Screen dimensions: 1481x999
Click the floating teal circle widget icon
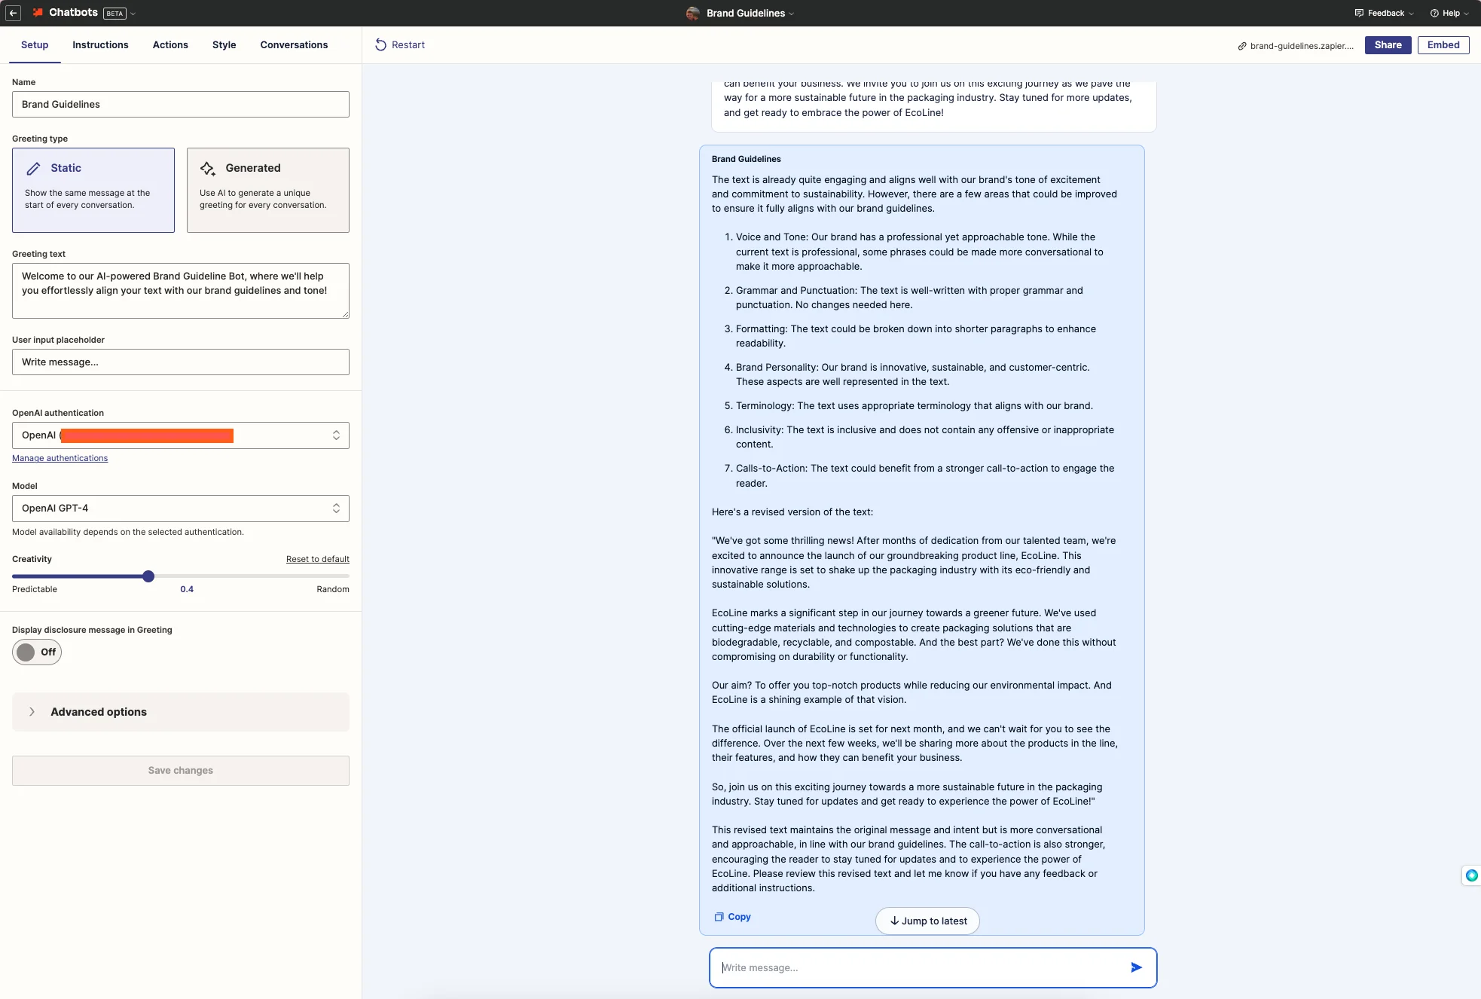point(1471,875)
